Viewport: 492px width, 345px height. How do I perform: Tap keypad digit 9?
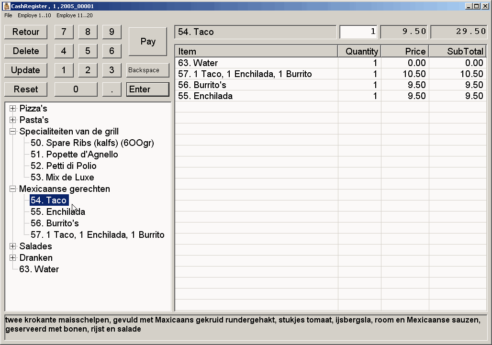coord(112,32)
